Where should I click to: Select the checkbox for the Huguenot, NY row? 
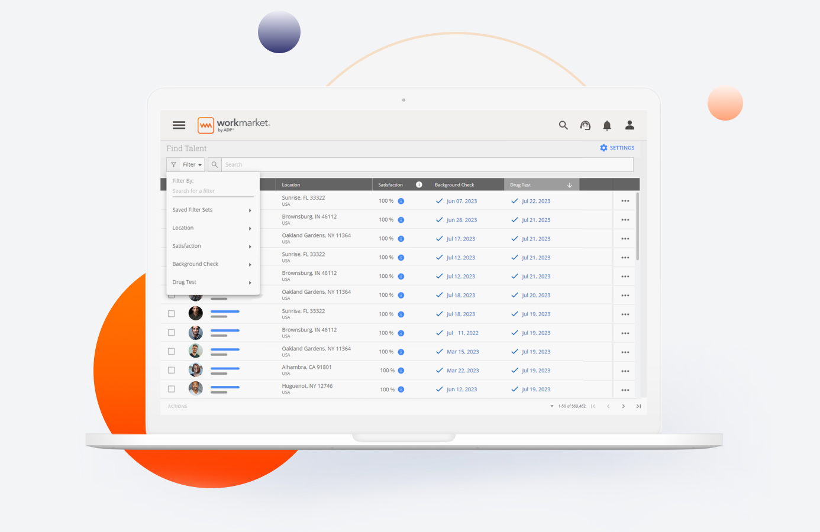pos(172,390)
